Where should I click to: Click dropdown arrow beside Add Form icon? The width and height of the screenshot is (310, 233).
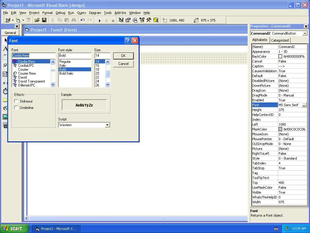(23, 20)
